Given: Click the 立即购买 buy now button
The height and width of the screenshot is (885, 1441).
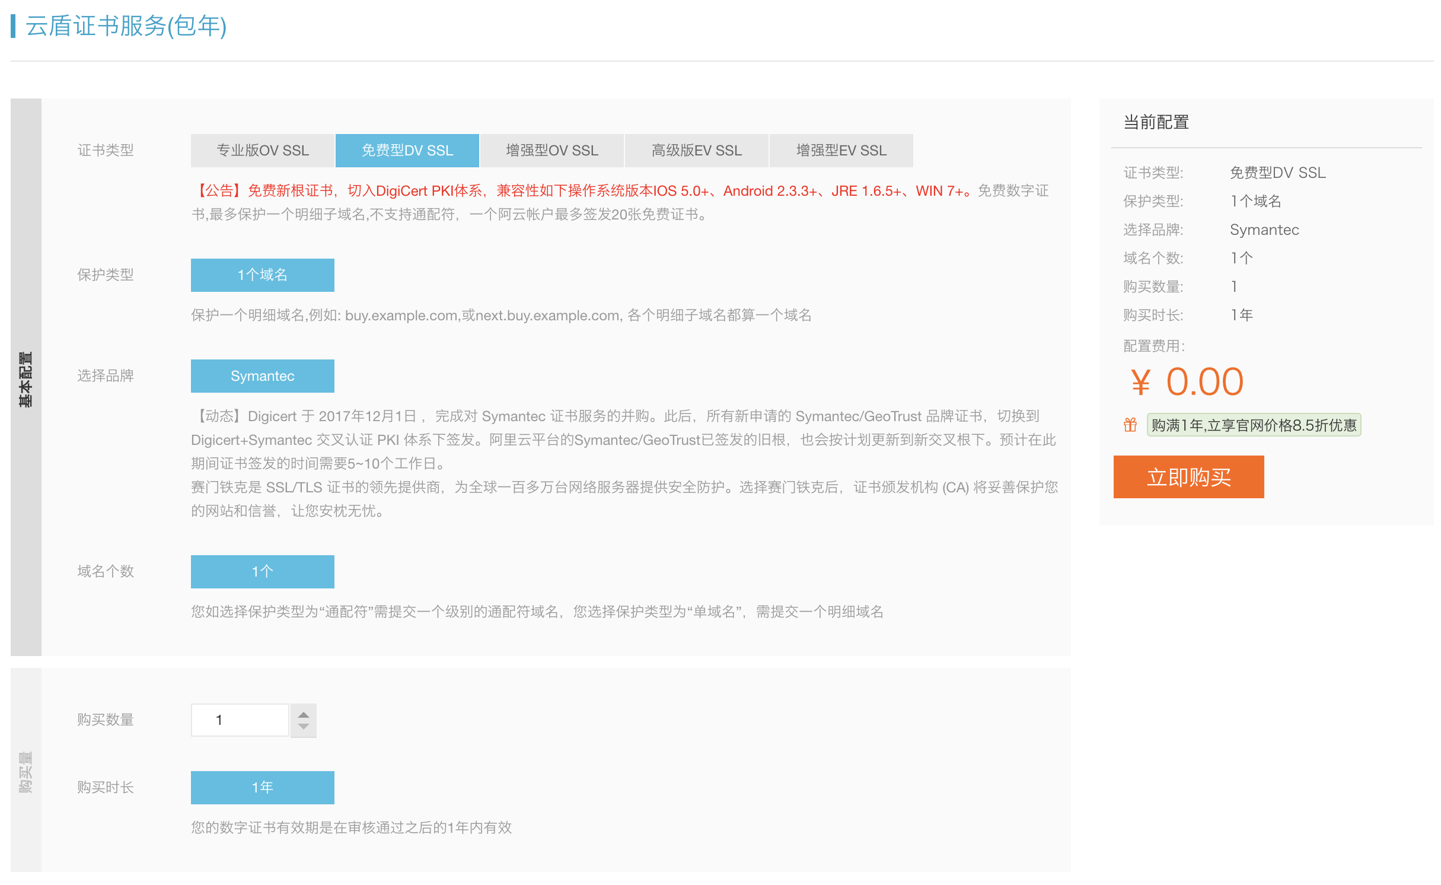Looking at the screenshot, I should click(x=1188, y=477).
